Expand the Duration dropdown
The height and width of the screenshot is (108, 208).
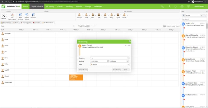[x=109, y=58]
